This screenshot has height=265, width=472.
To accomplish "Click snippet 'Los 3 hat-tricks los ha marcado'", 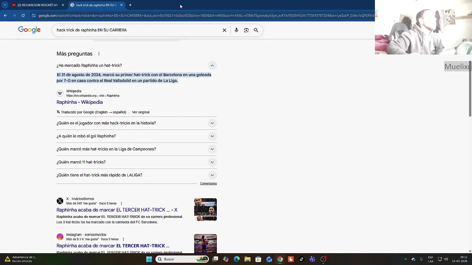I will pos(107,222).
